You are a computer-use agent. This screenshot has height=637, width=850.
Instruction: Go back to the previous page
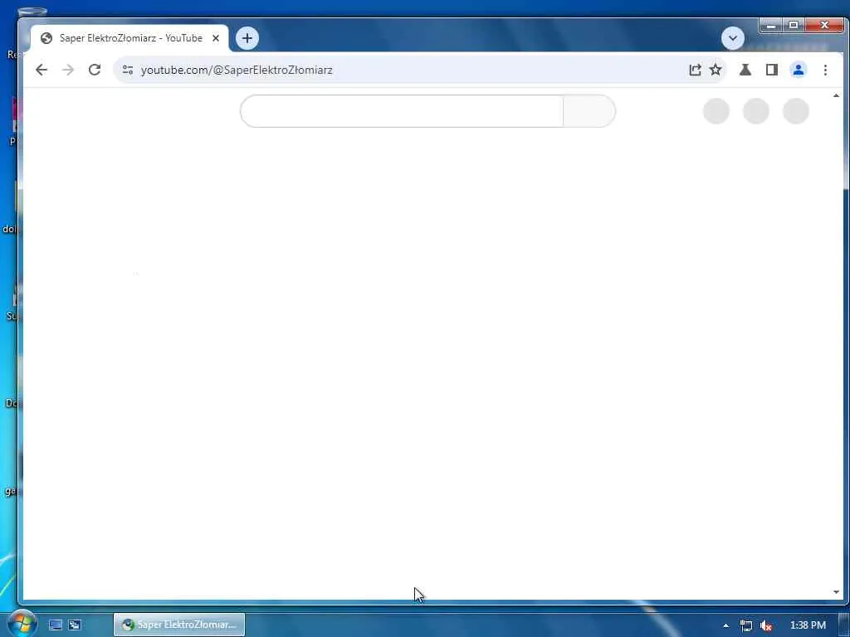42,70
